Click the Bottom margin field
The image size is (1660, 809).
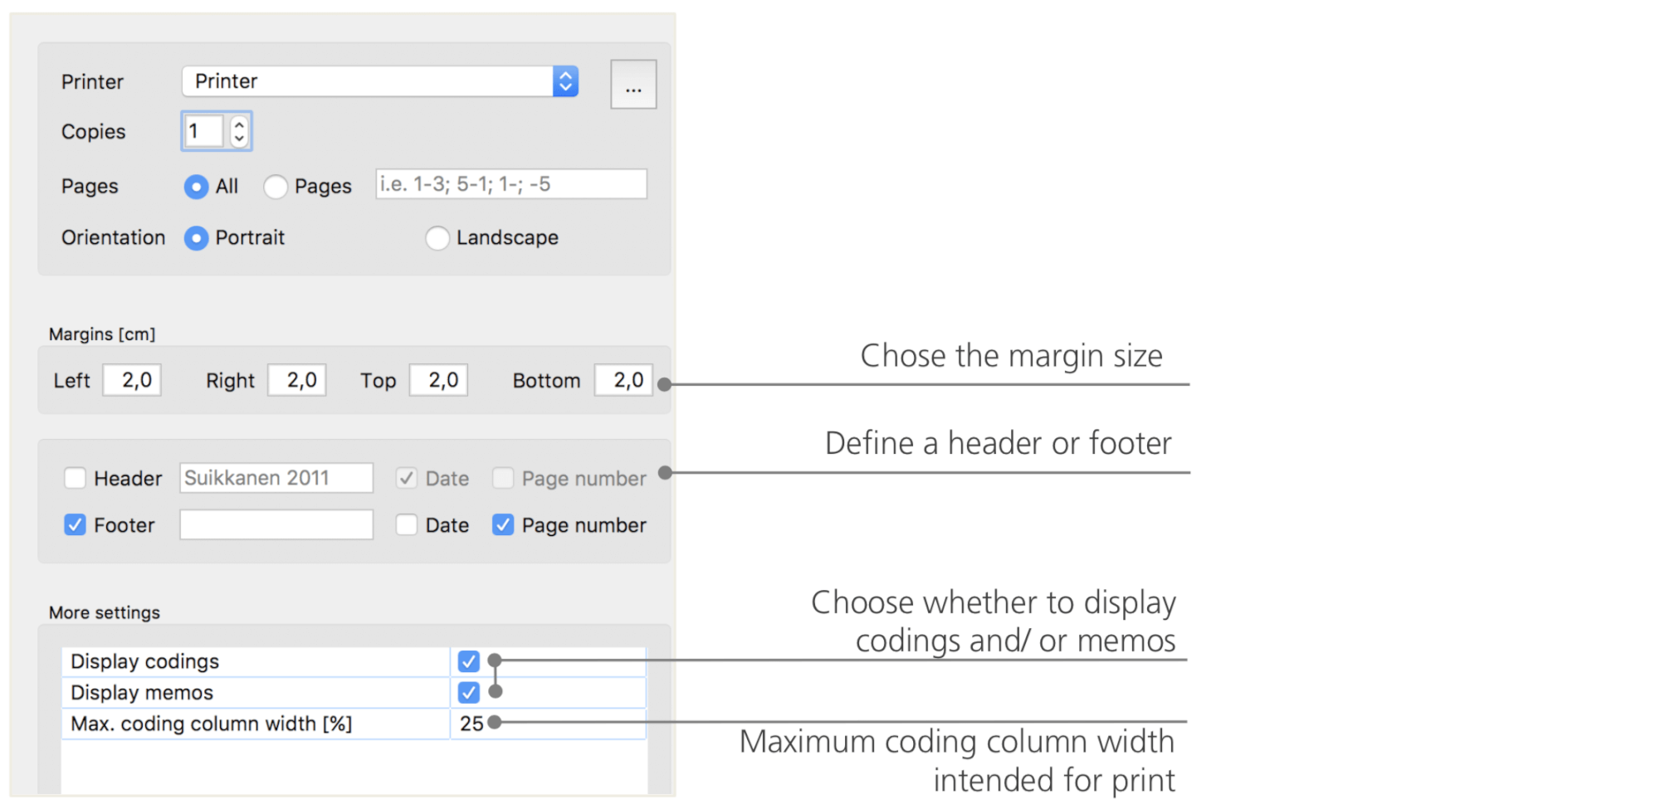[623, 380]
